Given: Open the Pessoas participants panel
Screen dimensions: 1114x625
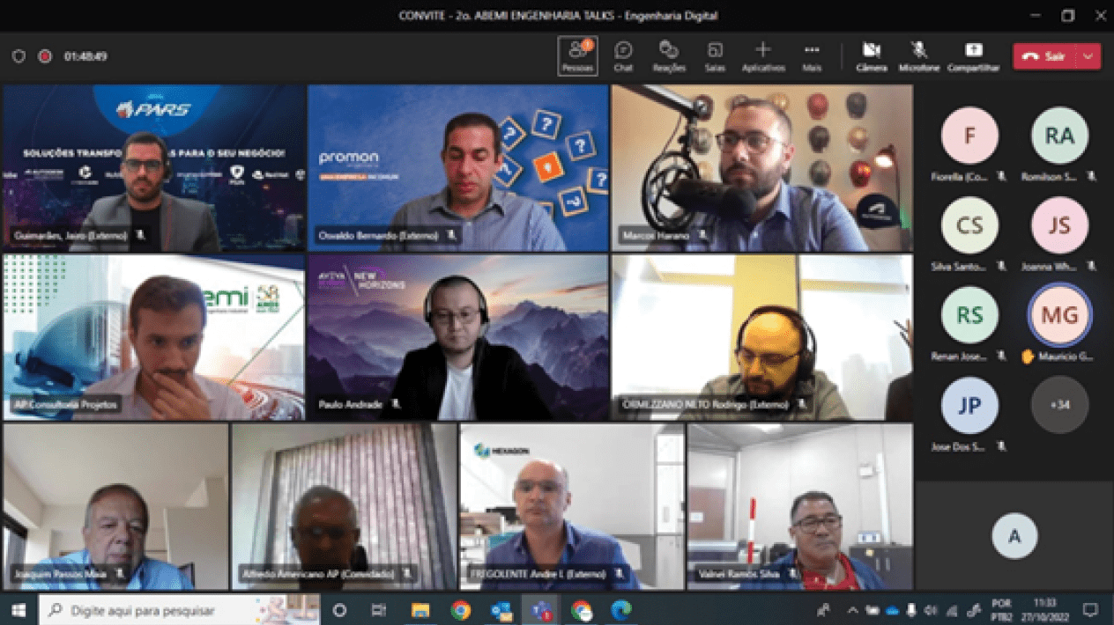Looking at the screenshot, I should tap(577, 55).
